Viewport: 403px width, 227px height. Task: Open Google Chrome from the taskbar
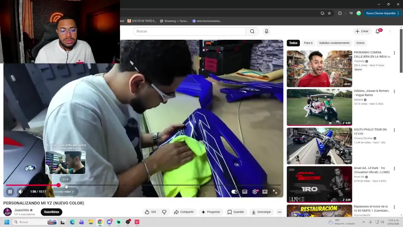pos(100,222)
